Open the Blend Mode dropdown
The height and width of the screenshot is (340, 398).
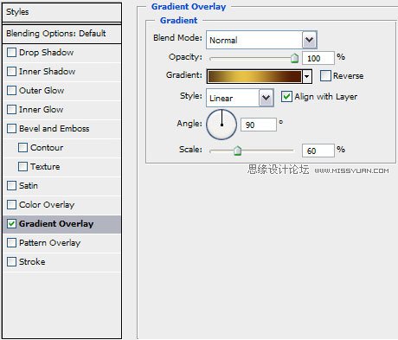pos(310,40)
